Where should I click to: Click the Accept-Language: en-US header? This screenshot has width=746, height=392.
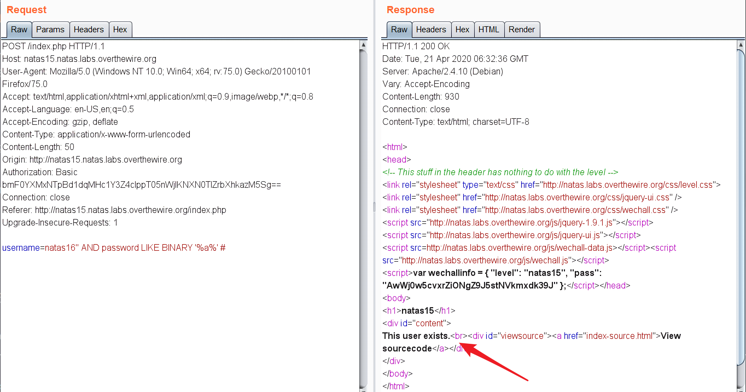point(68,109)
